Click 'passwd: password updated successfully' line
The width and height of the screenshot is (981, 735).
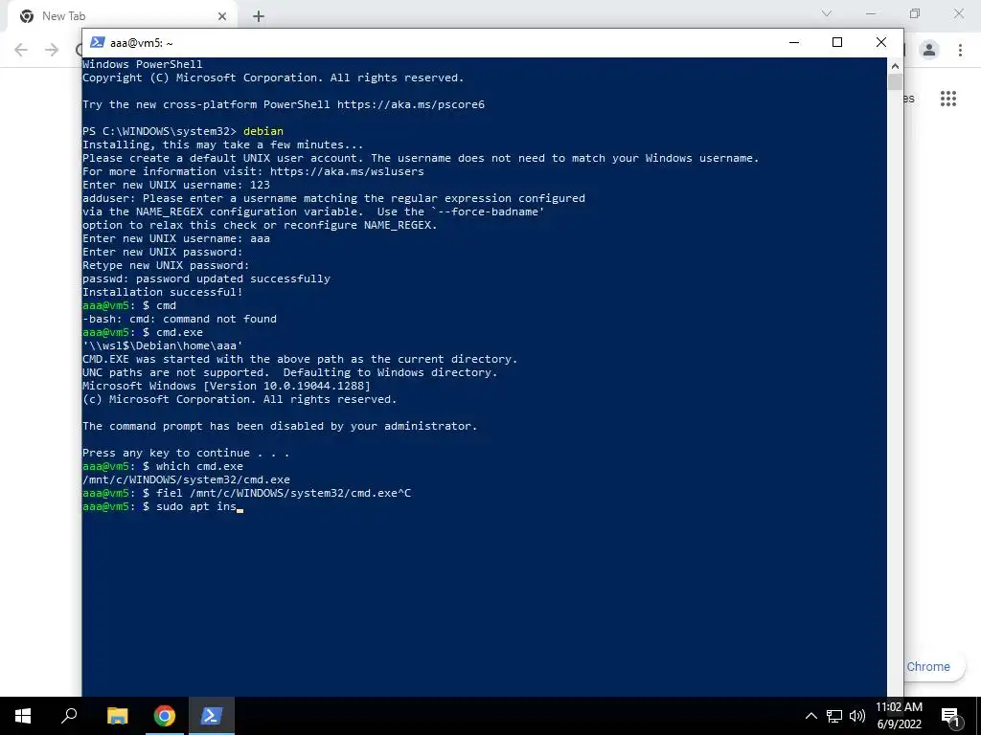coord(206,278)
